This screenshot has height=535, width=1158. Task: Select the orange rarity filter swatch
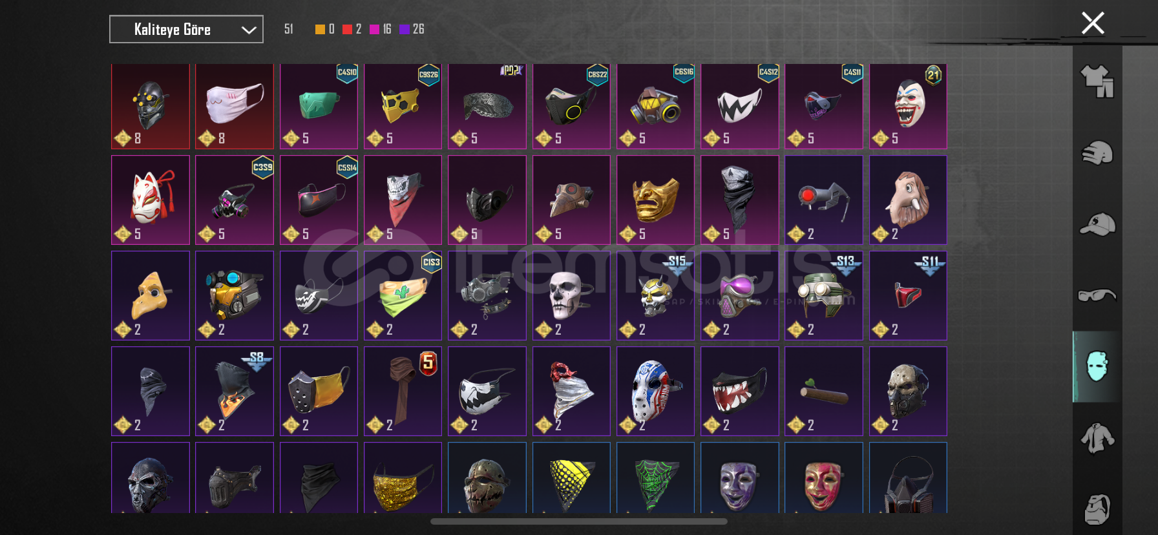pos(320,29)
